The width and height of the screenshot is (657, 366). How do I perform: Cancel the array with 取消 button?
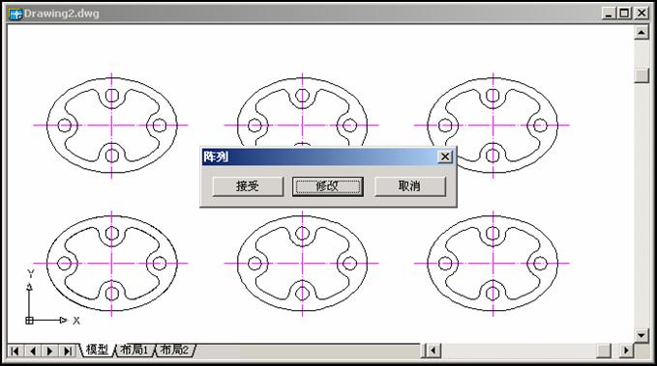[410, 186]
